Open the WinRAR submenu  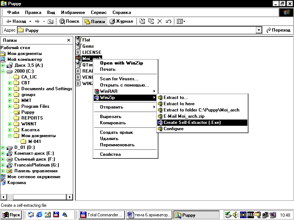point(125,91)
